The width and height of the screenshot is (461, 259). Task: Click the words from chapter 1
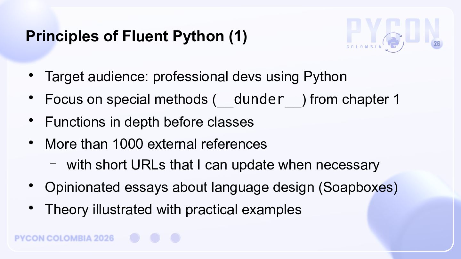(x=355, y=99)
